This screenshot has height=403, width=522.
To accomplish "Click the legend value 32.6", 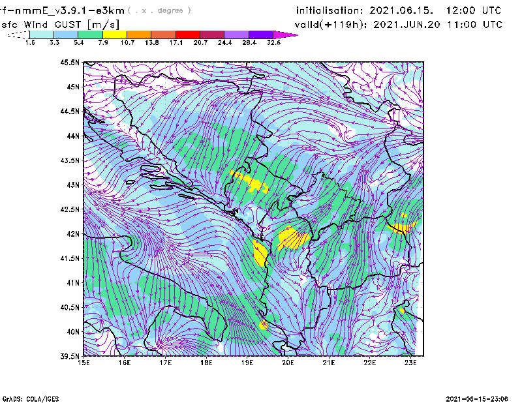I will [273, 42].
